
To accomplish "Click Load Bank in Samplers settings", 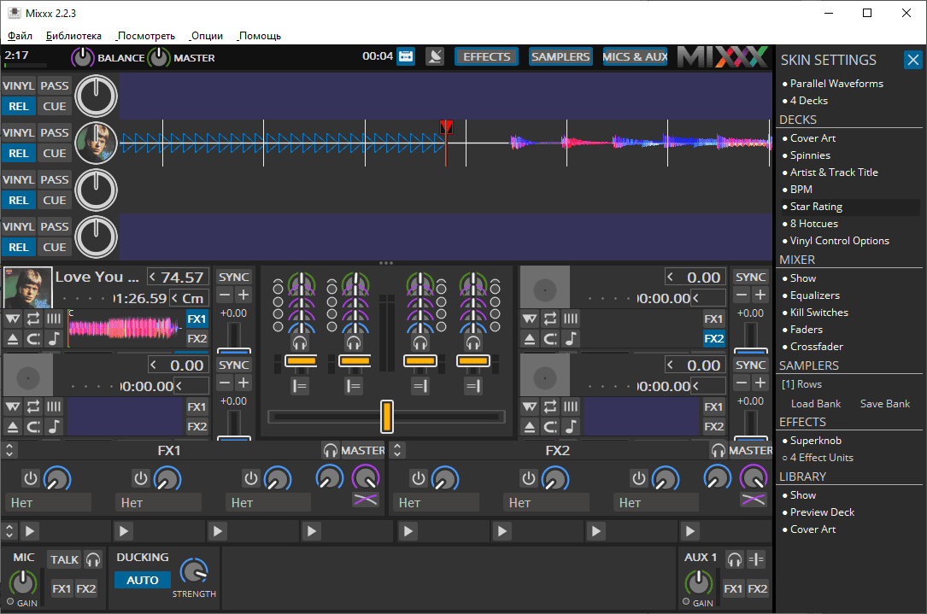I will click(x=816, y=404).
